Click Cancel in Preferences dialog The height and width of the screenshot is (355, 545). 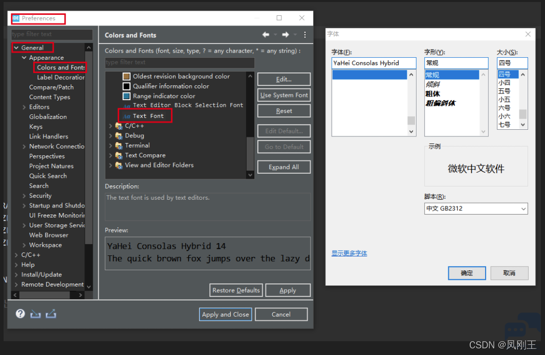pyautogui.click(x=281, y=315)
